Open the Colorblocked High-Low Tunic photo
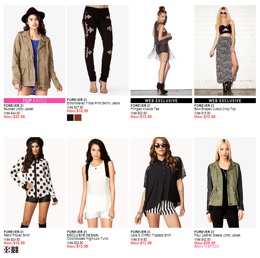 pos(98,182)
